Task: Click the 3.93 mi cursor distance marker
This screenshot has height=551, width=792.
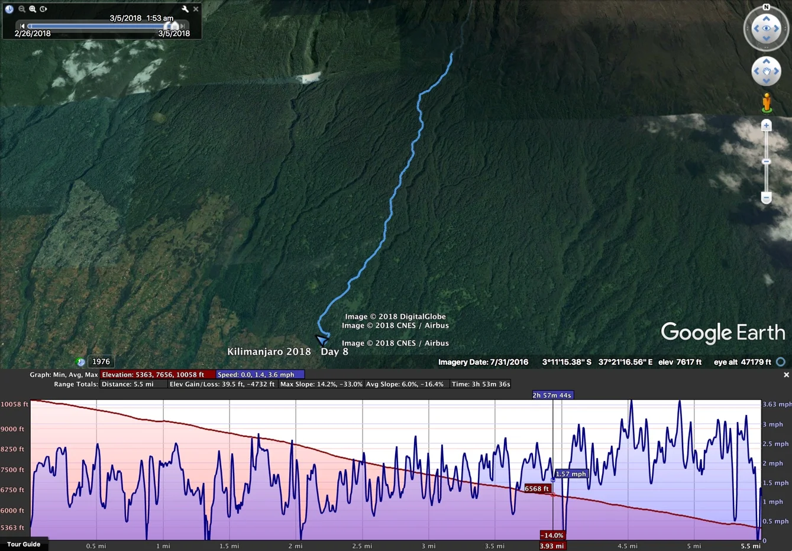Action: pos(551,546)
